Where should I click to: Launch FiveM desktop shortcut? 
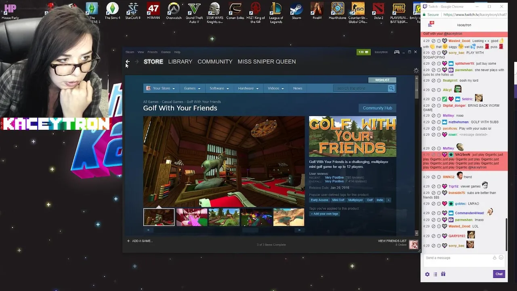(317, 11)
